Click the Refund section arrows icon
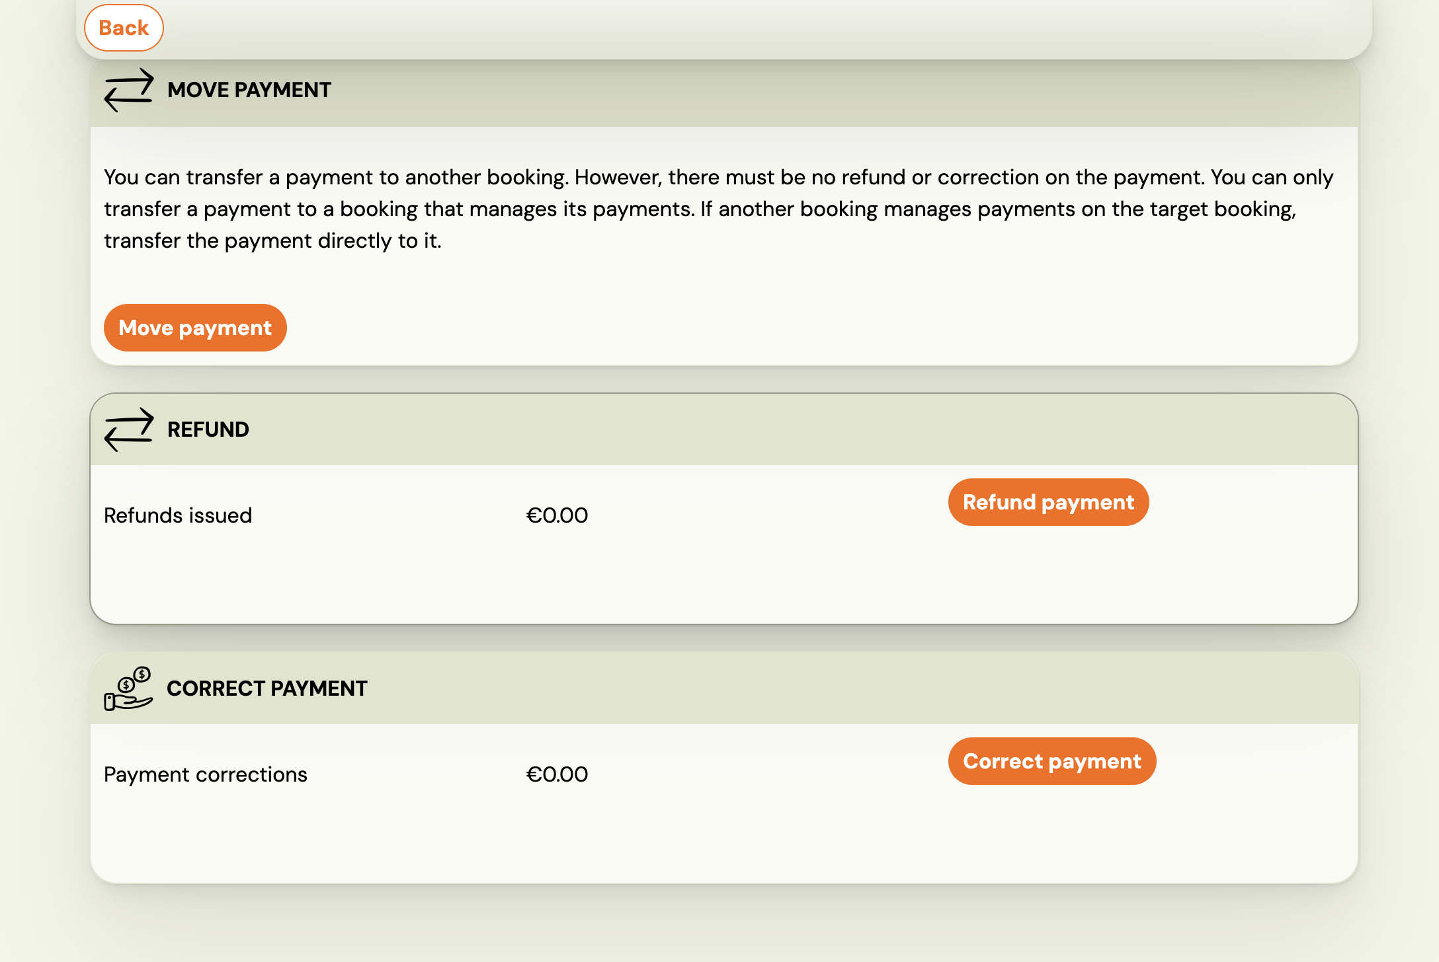 click(x=128, y=429)
